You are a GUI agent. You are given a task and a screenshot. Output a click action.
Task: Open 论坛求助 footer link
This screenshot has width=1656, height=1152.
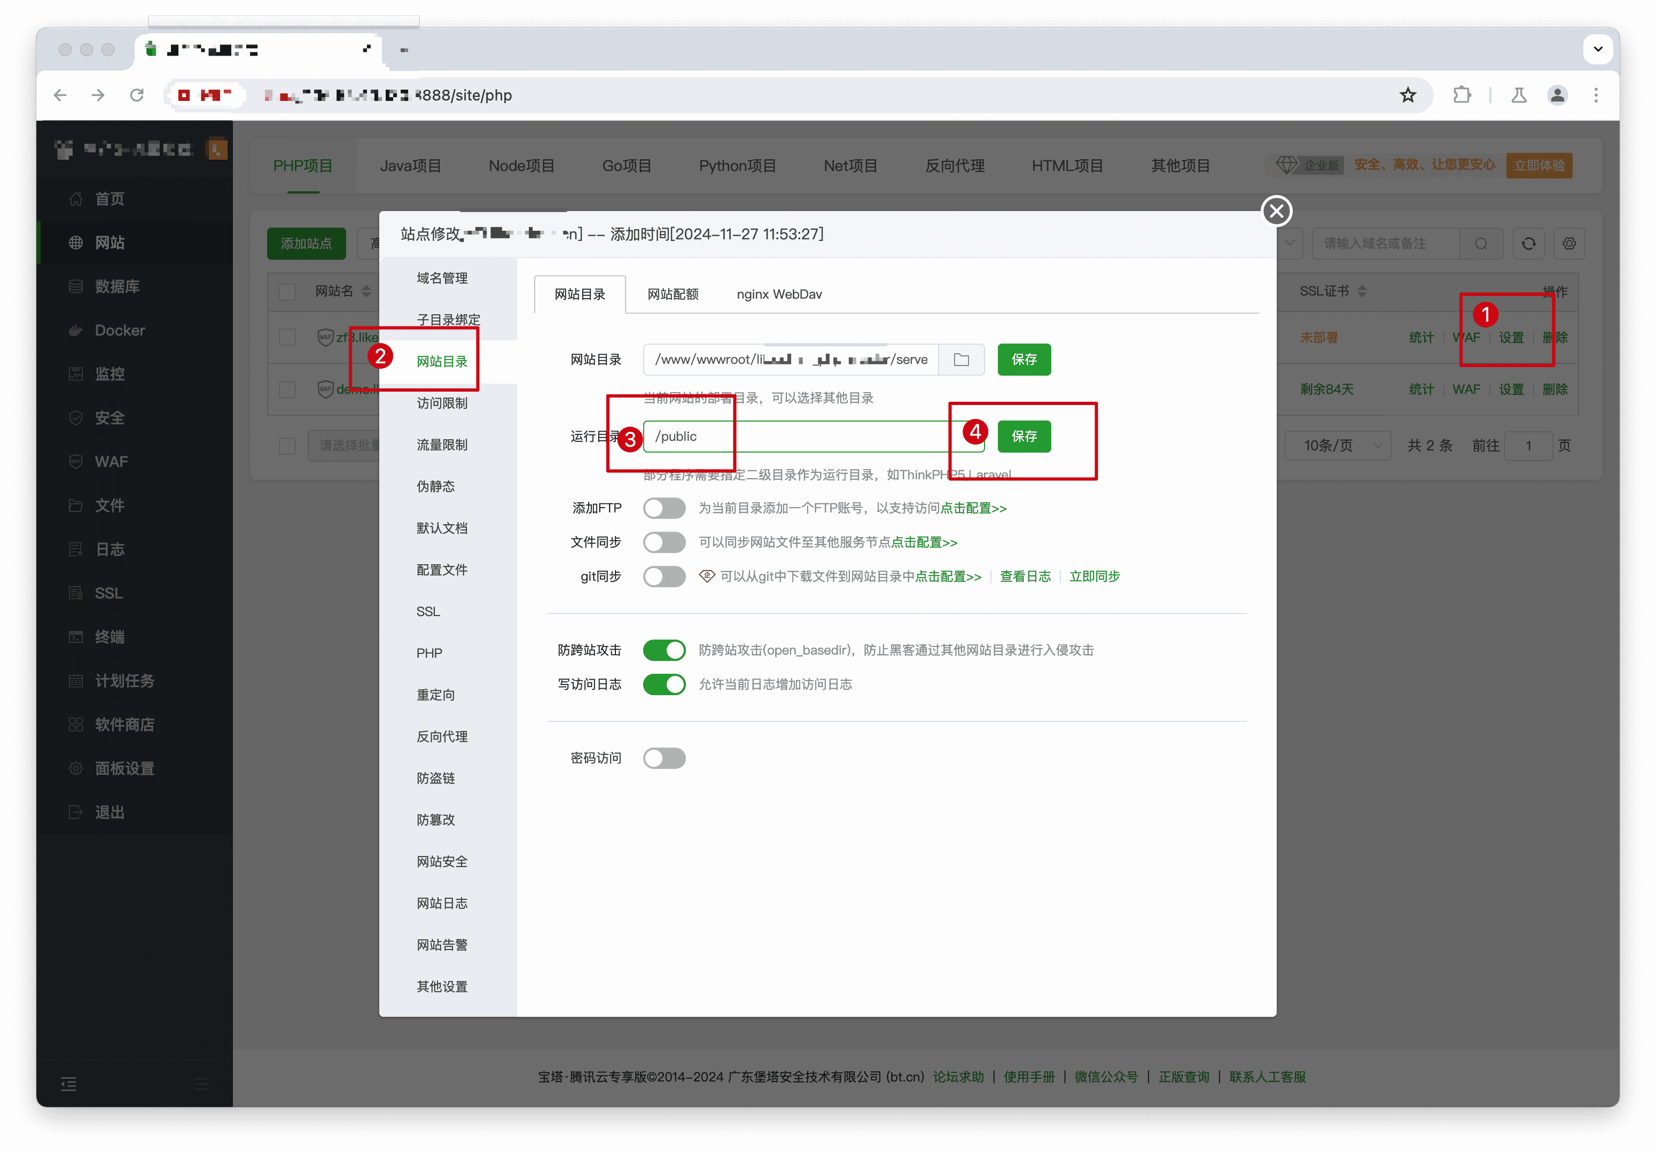(x=958, y=1076)
